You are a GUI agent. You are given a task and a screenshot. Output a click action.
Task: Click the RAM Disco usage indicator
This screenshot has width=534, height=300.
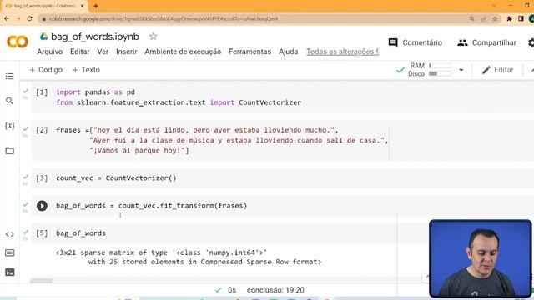click(x=430, y=70)
